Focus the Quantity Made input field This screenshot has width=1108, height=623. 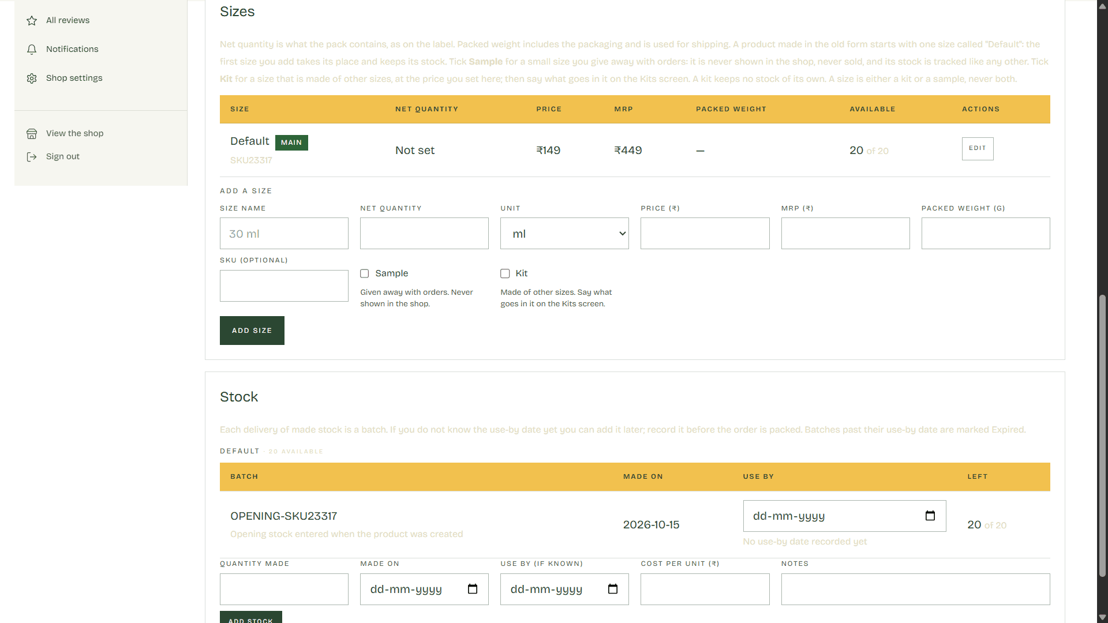[x=284, y=589]
